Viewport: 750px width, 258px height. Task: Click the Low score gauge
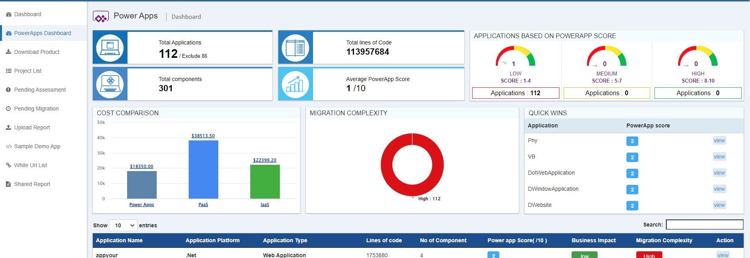coord(516,56)
